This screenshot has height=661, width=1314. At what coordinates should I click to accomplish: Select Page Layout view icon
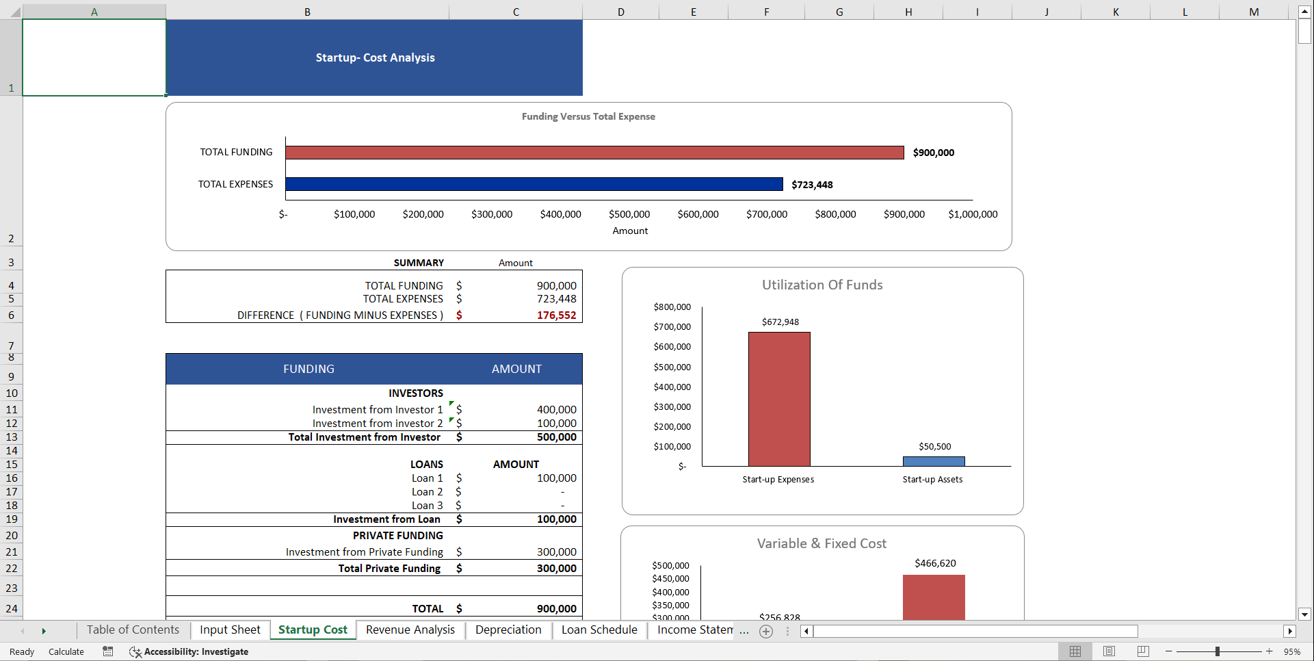pyautogui.click(x=1108, y=651)
